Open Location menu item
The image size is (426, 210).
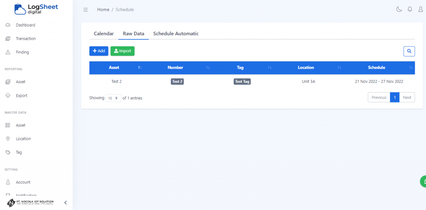point(23,139)
